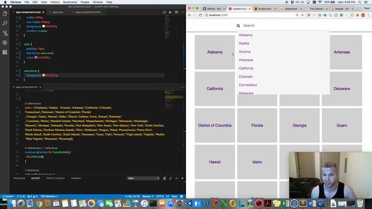Screen dimensions: 372x209
Task: Click Ln, Col indicator in status bar
Action: [132, 196]
